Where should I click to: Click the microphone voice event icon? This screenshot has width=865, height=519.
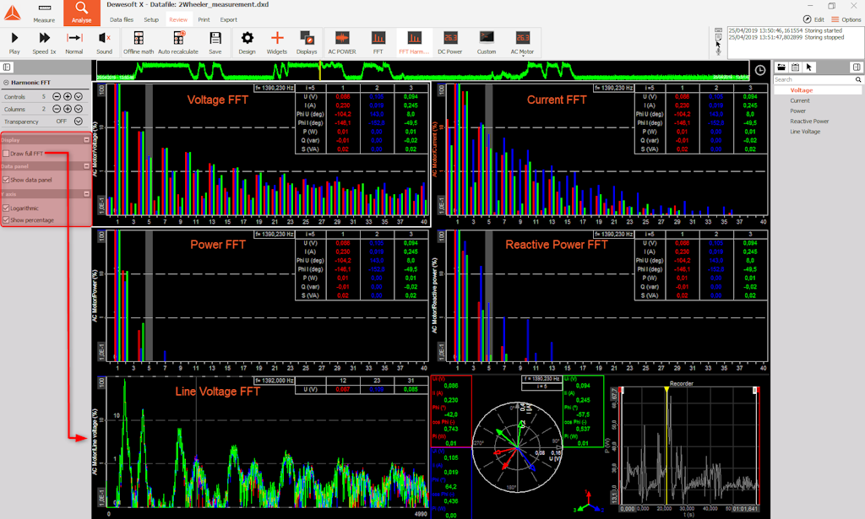(x=718, y=51)
